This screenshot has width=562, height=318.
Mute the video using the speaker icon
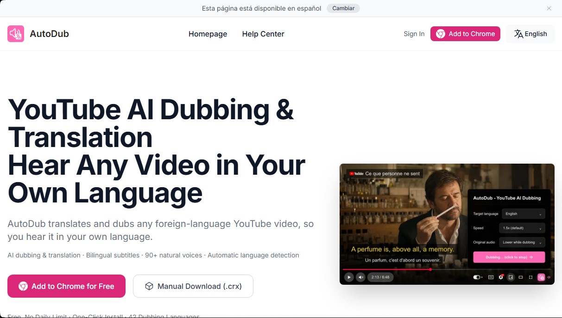click(360, 277)
